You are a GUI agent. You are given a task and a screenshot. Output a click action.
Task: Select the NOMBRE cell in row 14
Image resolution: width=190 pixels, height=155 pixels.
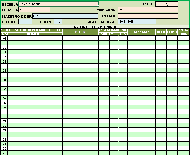pyautogui.click(x=35, y=98)
